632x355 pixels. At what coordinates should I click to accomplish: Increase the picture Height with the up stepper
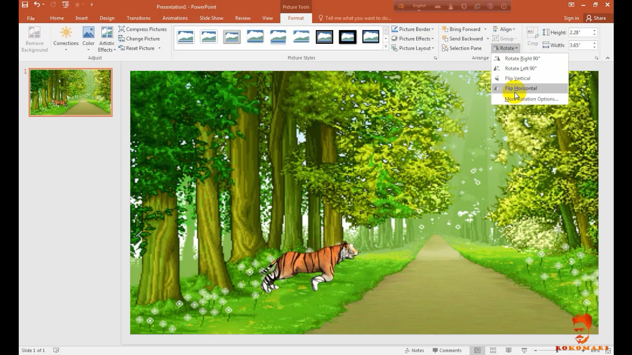tap(594, 30)
